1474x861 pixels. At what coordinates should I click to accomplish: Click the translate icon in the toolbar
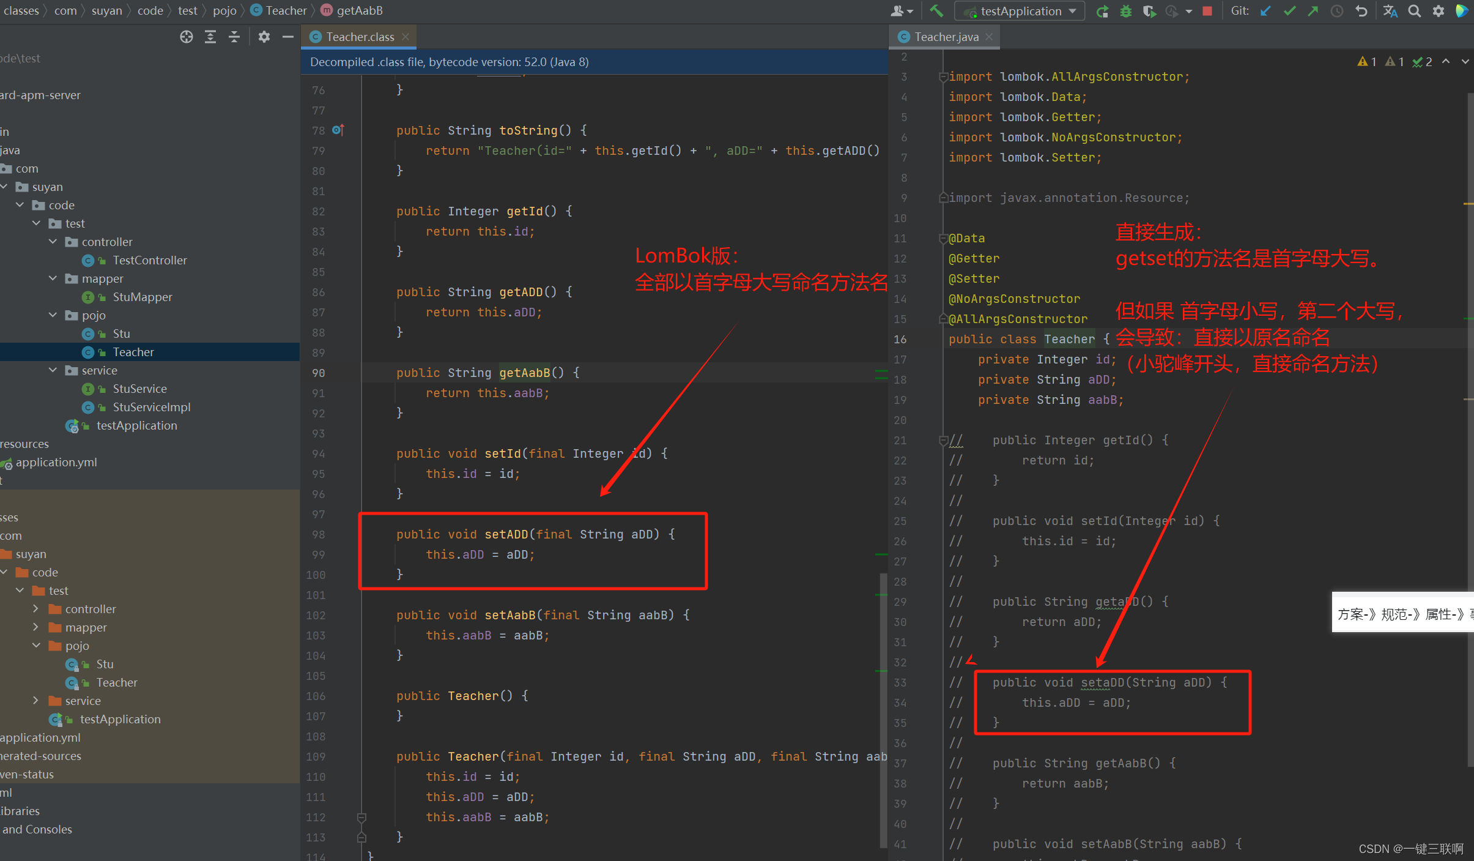click(1390, 11)
